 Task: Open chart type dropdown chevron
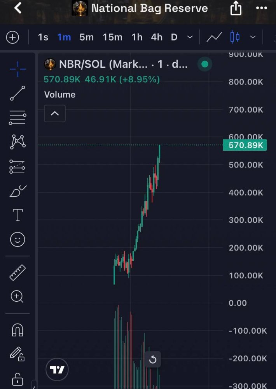point(253,37)
